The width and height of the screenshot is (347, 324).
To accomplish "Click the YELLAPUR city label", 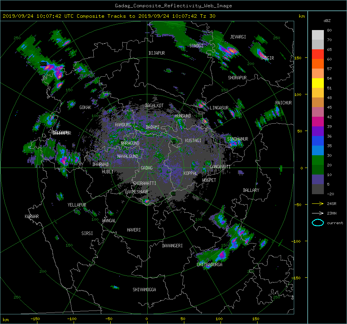I will [77, 205].
